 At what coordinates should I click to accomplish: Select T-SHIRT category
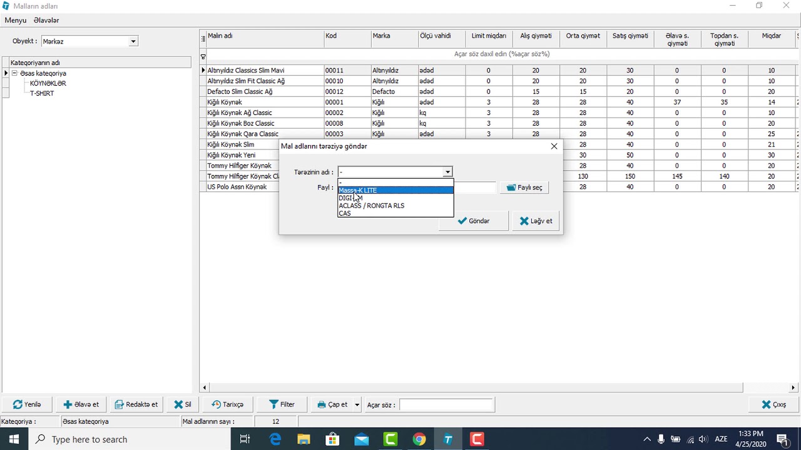(x=42, y=93)
